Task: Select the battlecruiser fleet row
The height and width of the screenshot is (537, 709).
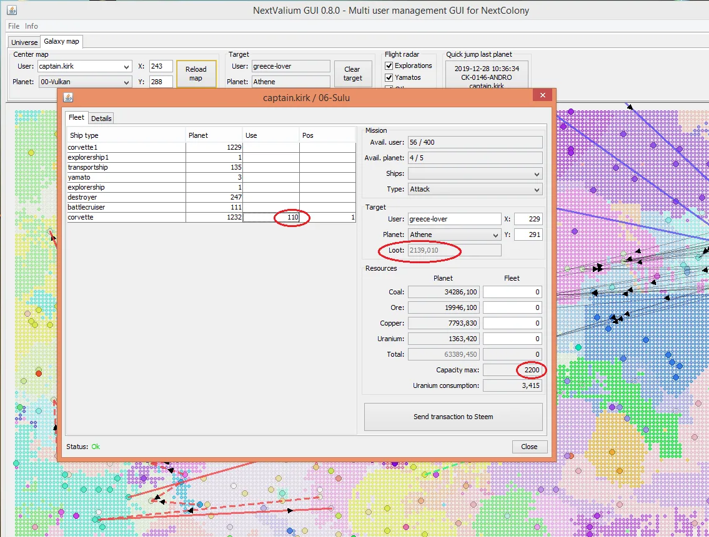Action: tap(211, 207)
